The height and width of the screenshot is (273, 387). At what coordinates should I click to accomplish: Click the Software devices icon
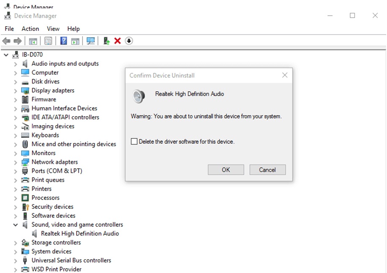coord(25,216)
